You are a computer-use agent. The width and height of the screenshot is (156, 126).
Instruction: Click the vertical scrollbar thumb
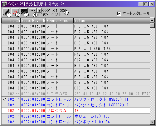[152, 25]
